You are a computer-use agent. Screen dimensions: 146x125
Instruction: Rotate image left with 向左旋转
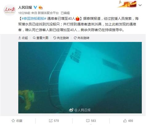coord(61,38)
